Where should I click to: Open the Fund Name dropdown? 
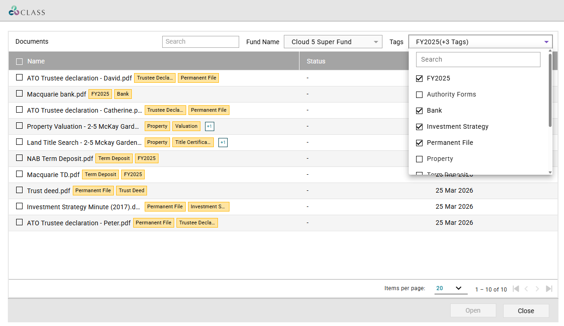click(x=333, y=42)
